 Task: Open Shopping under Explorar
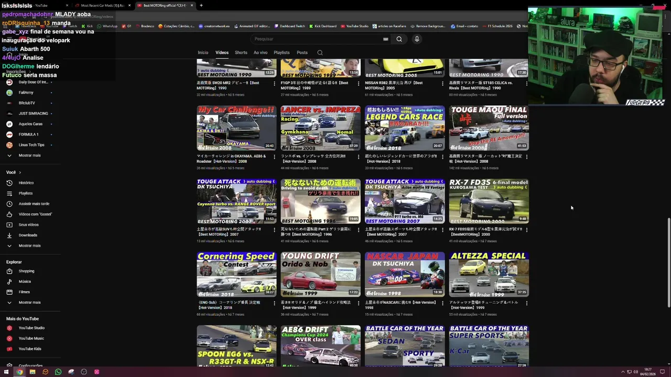[26, 271]
